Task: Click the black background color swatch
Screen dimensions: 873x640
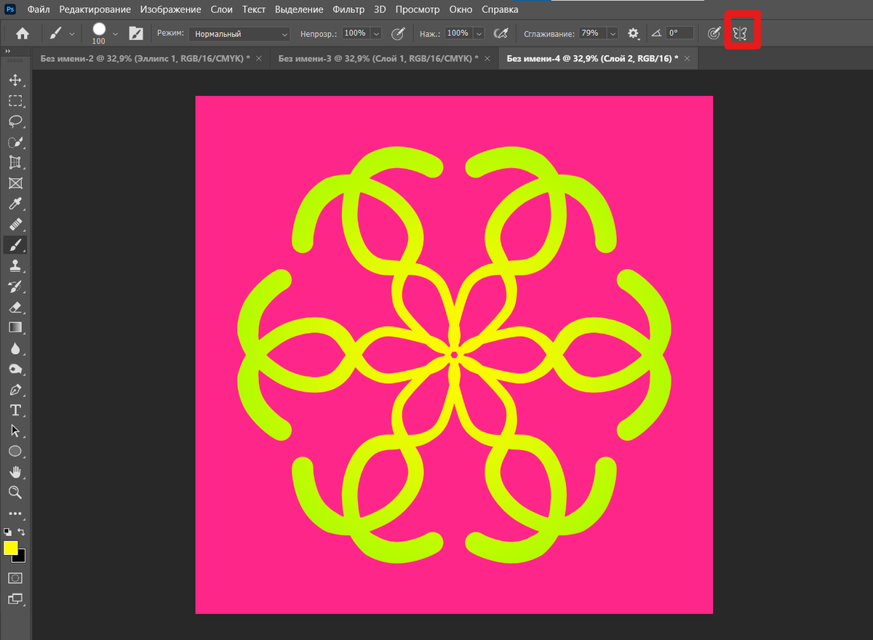Action: pos(20,556)
